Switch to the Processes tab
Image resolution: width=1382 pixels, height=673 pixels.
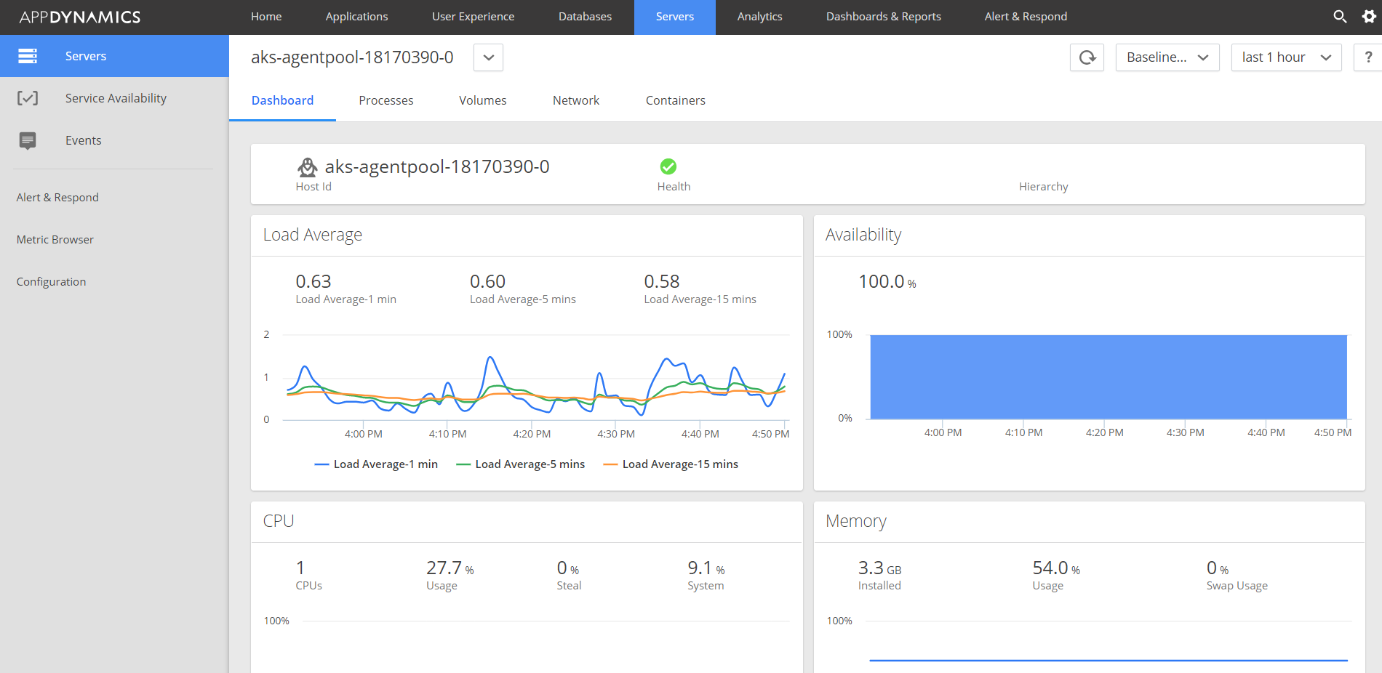coord(386,100)
